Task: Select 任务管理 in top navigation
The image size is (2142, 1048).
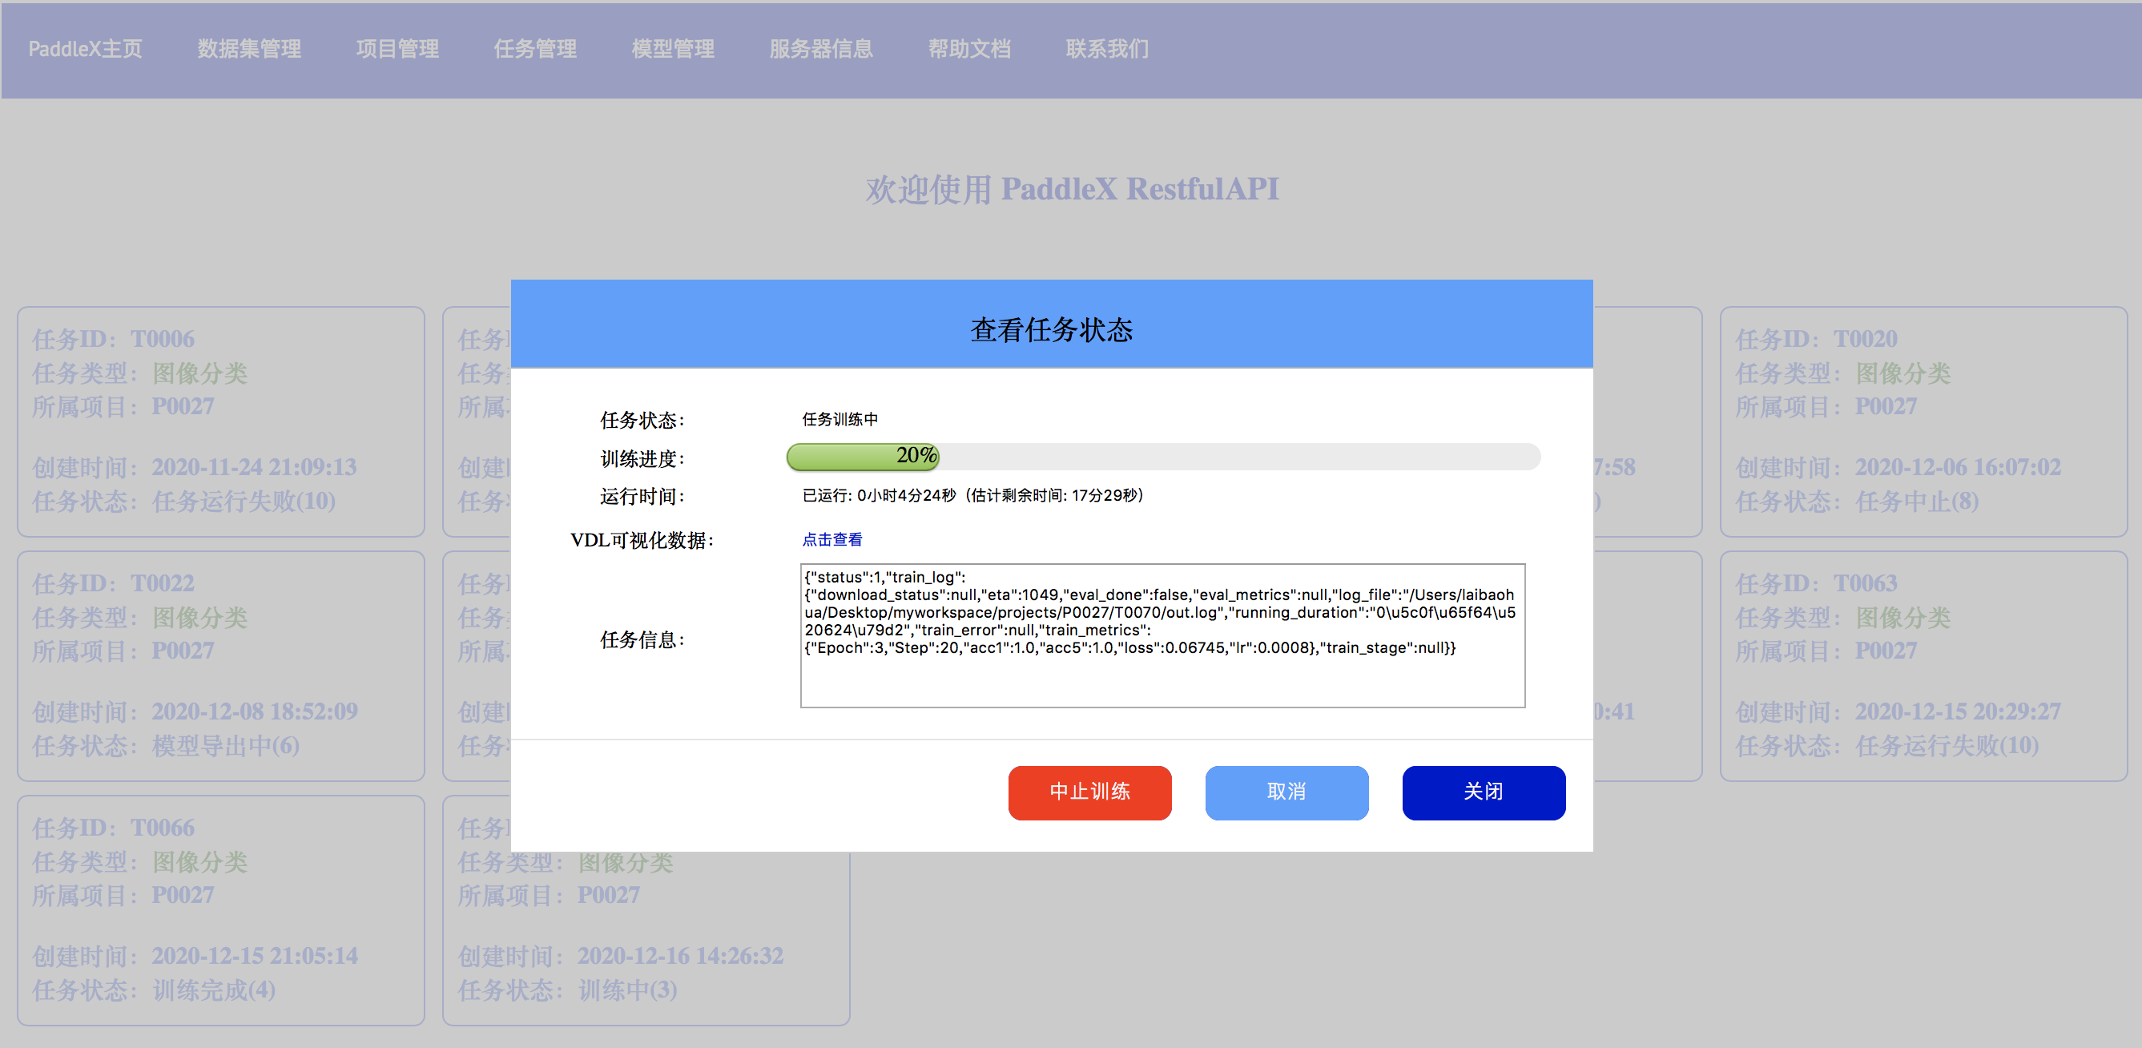Action: (x=534, y=49)
